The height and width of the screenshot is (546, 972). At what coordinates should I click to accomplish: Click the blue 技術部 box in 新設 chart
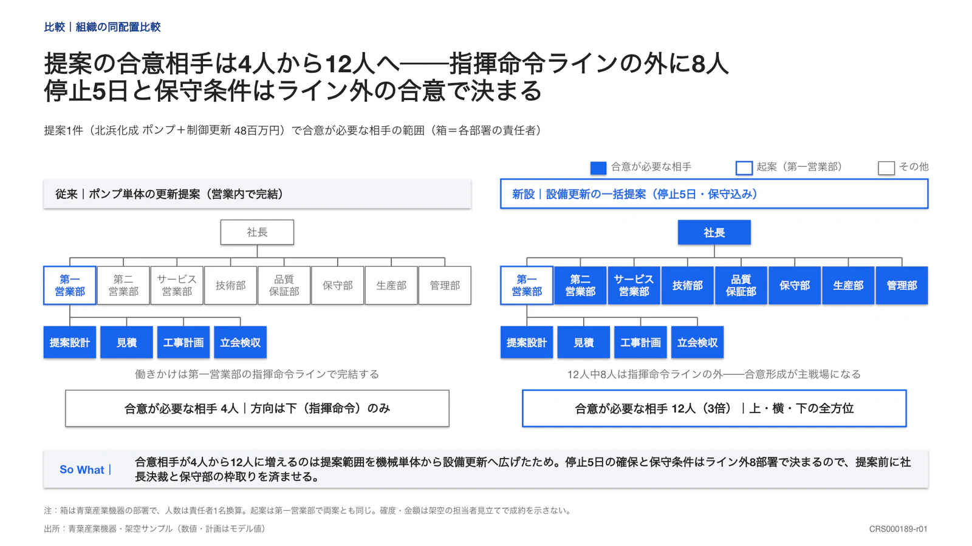tap(688, 285)
